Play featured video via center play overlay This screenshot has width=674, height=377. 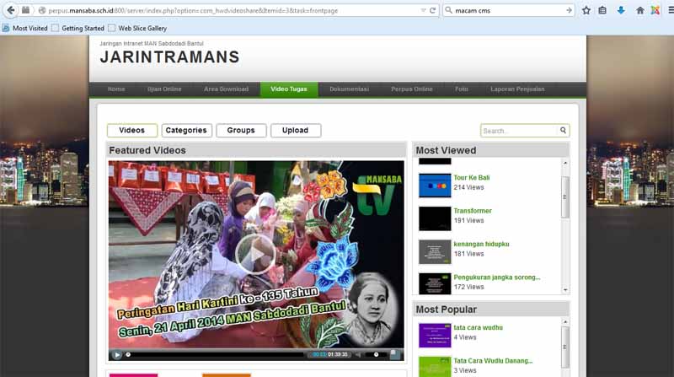click(x=256, y=255)
